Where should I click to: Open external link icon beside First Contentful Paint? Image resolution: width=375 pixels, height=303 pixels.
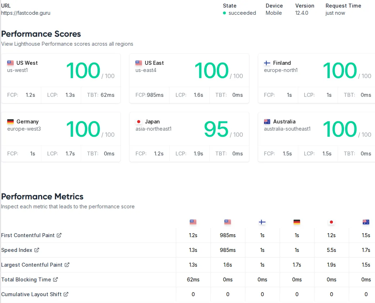[x=59, y=235]
